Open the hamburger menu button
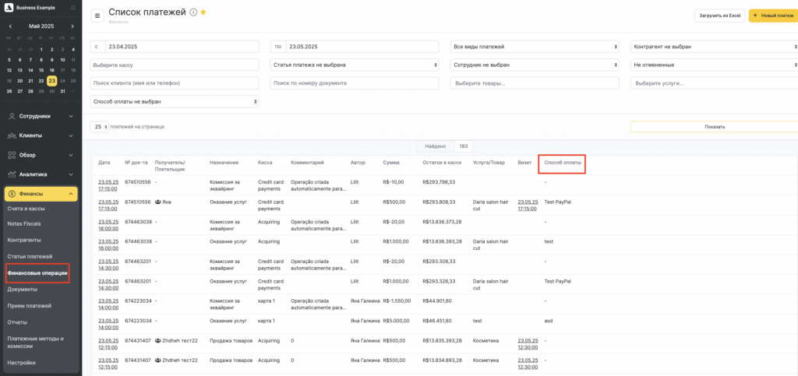 (97, 16)
